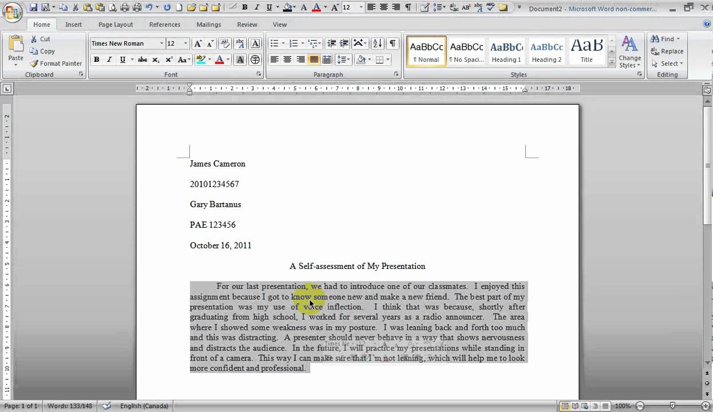
Task: Open the Select dropdown in Editing
Action: click(x=667, y=64)
